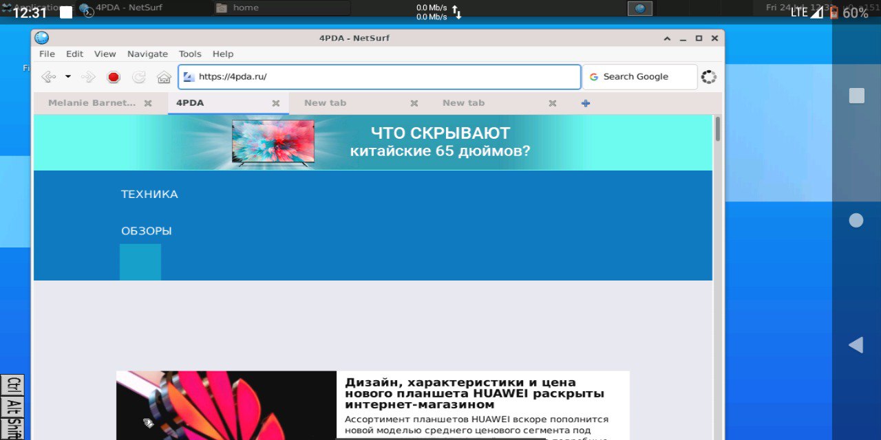Open the ОБЗОРЫ section link

(147, 231)
